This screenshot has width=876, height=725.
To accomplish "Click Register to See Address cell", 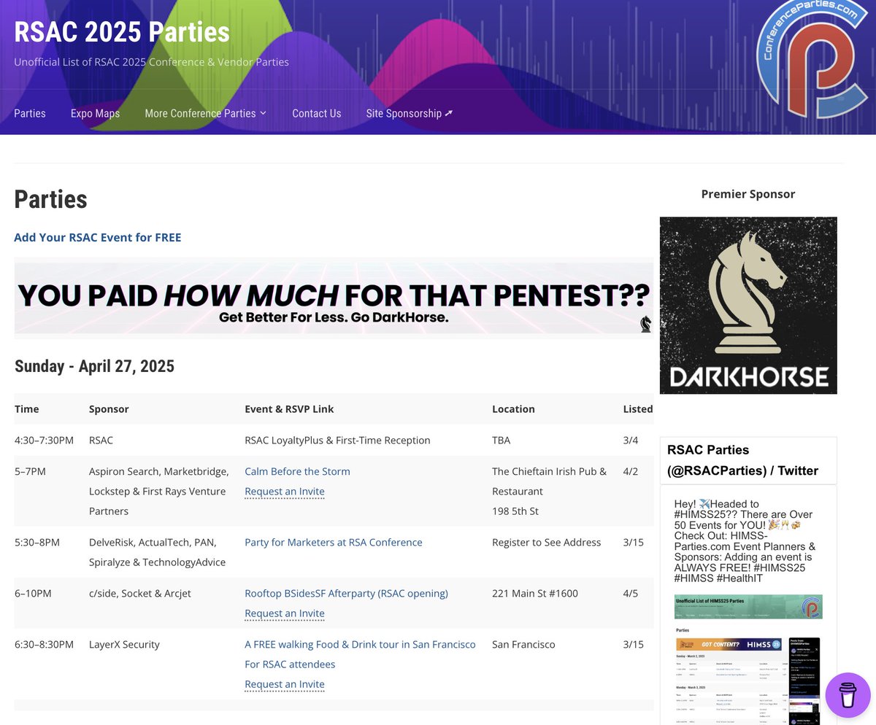I will pos(547,542).
